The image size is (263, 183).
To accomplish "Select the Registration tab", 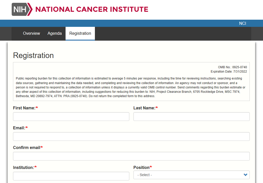I will tap(80, 33).
